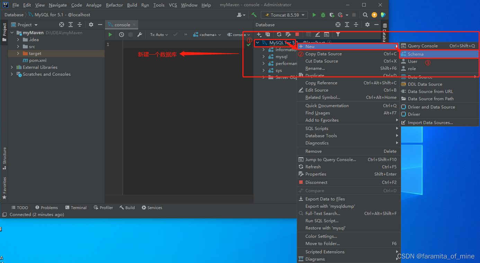Expand External Libraries node
The width and height of the screenshot is (480, 263).
[12, 67]
